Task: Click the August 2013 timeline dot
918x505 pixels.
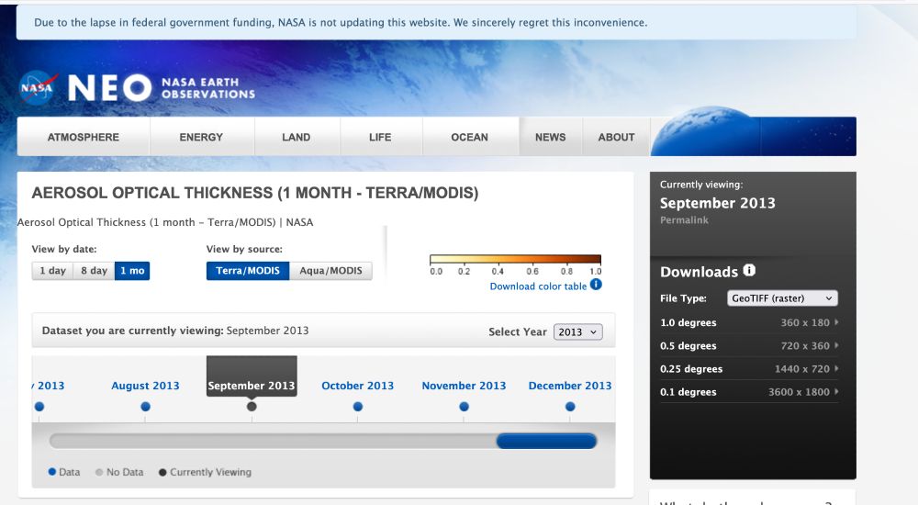Action: coord(145,407)
